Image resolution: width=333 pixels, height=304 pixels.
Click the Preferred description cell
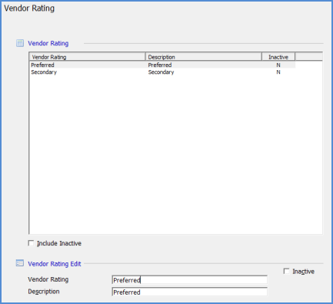click(160, 65)
